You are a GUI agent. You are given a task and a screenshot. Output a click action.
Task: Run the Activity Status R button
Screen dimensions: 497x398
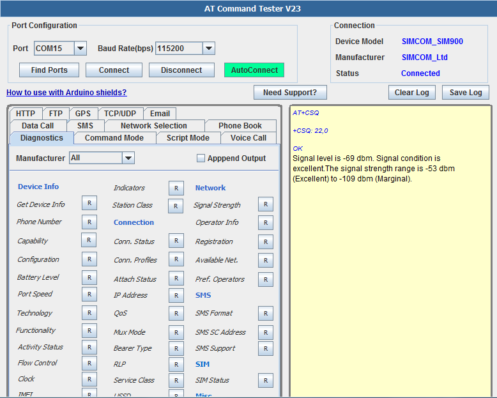[89, 347]
